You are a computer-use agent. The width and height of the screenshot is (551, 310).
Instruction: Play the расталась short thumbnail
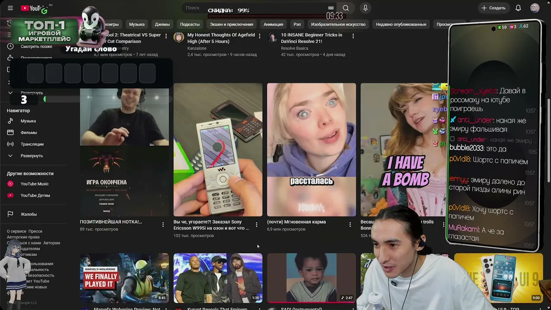coord(312,150)
